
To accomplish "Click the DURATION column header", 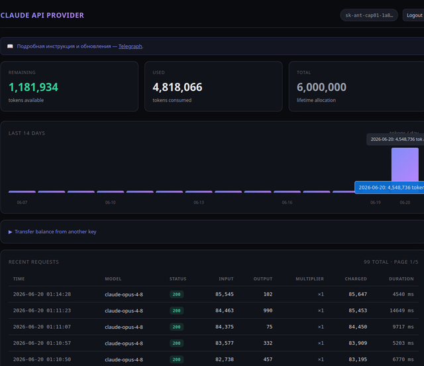I will pyautogui.click(x=401, y=279).
